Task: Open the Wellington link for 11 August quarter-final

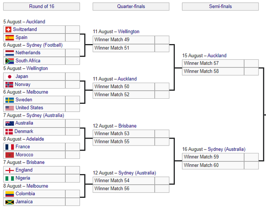Action: pyautogui.click(x=129, y=32)
